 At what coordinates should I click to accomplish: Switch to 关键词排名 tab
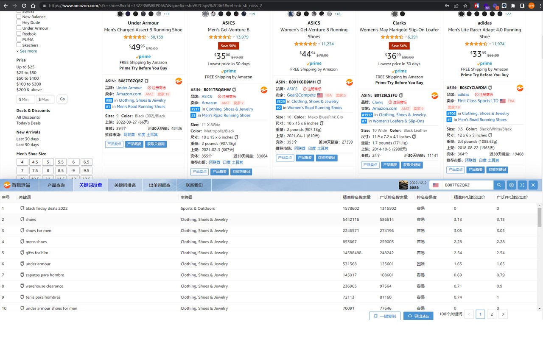pyautogui.click(x=125, y=185)
